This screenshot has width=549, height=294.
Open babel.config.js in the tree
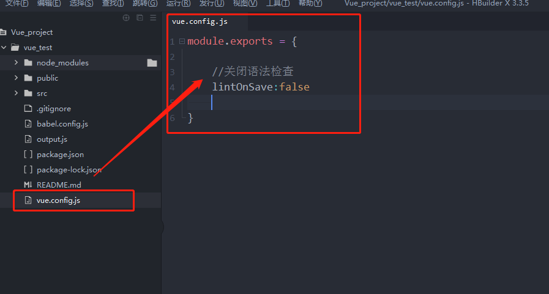pyautogui.click(x=62, y=123)
